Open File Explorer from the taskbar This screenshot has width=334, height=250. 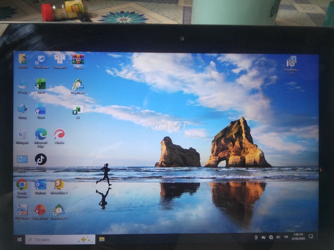(102, 239)
